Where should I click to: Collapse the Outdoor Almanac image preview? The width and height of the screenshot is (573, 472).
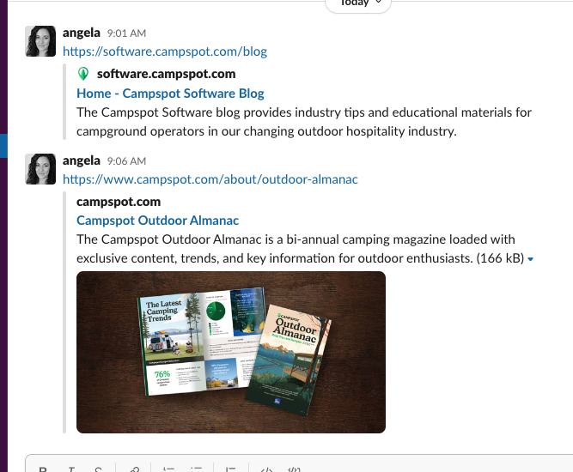[531, 259]
